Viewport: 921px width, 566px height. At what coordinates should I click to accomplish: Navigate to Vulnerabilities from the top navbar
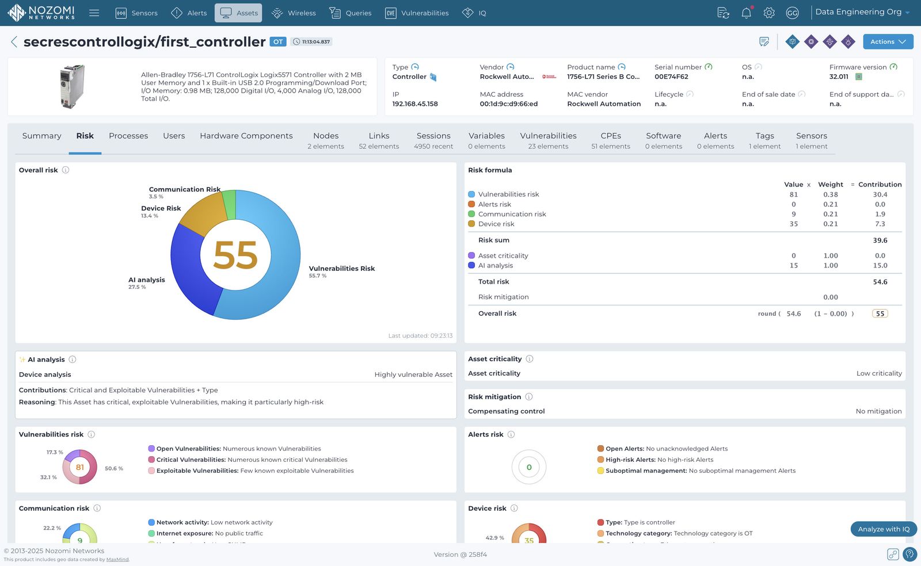point(416,13)
